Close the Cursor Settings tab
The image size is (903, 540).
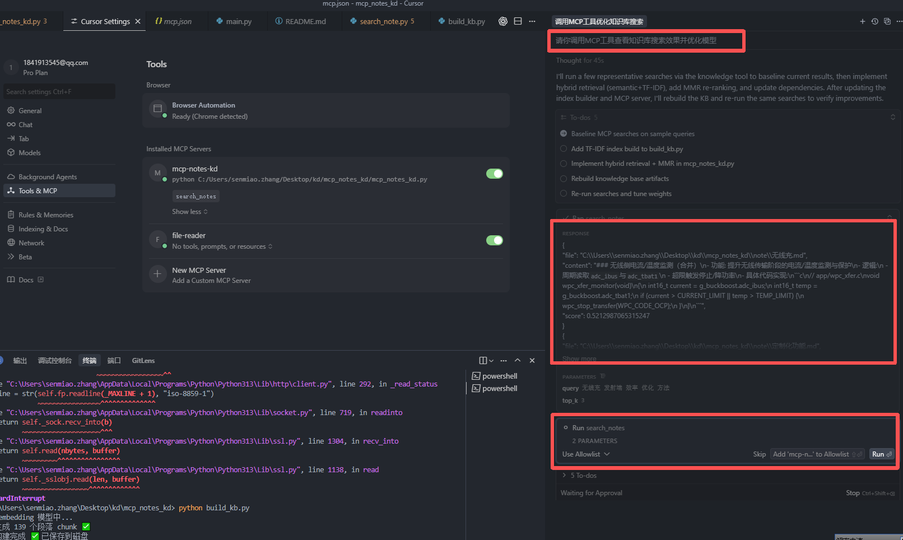[138, 21]
